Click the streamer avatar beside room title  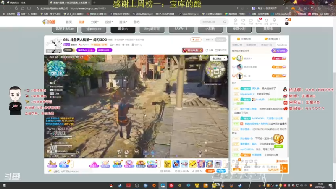54,45
